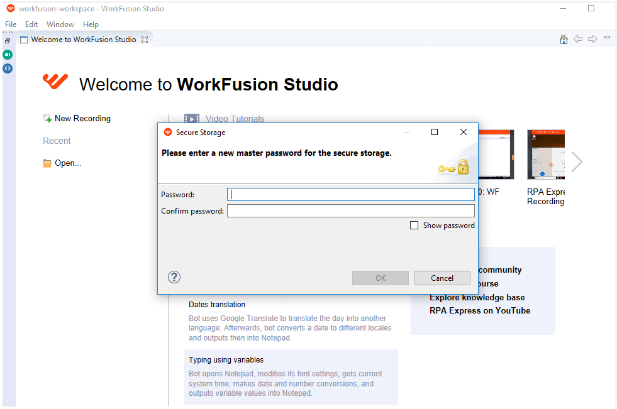
Task: Maximize the WorkFusion Studio main window
Action: tap(591, 8)
